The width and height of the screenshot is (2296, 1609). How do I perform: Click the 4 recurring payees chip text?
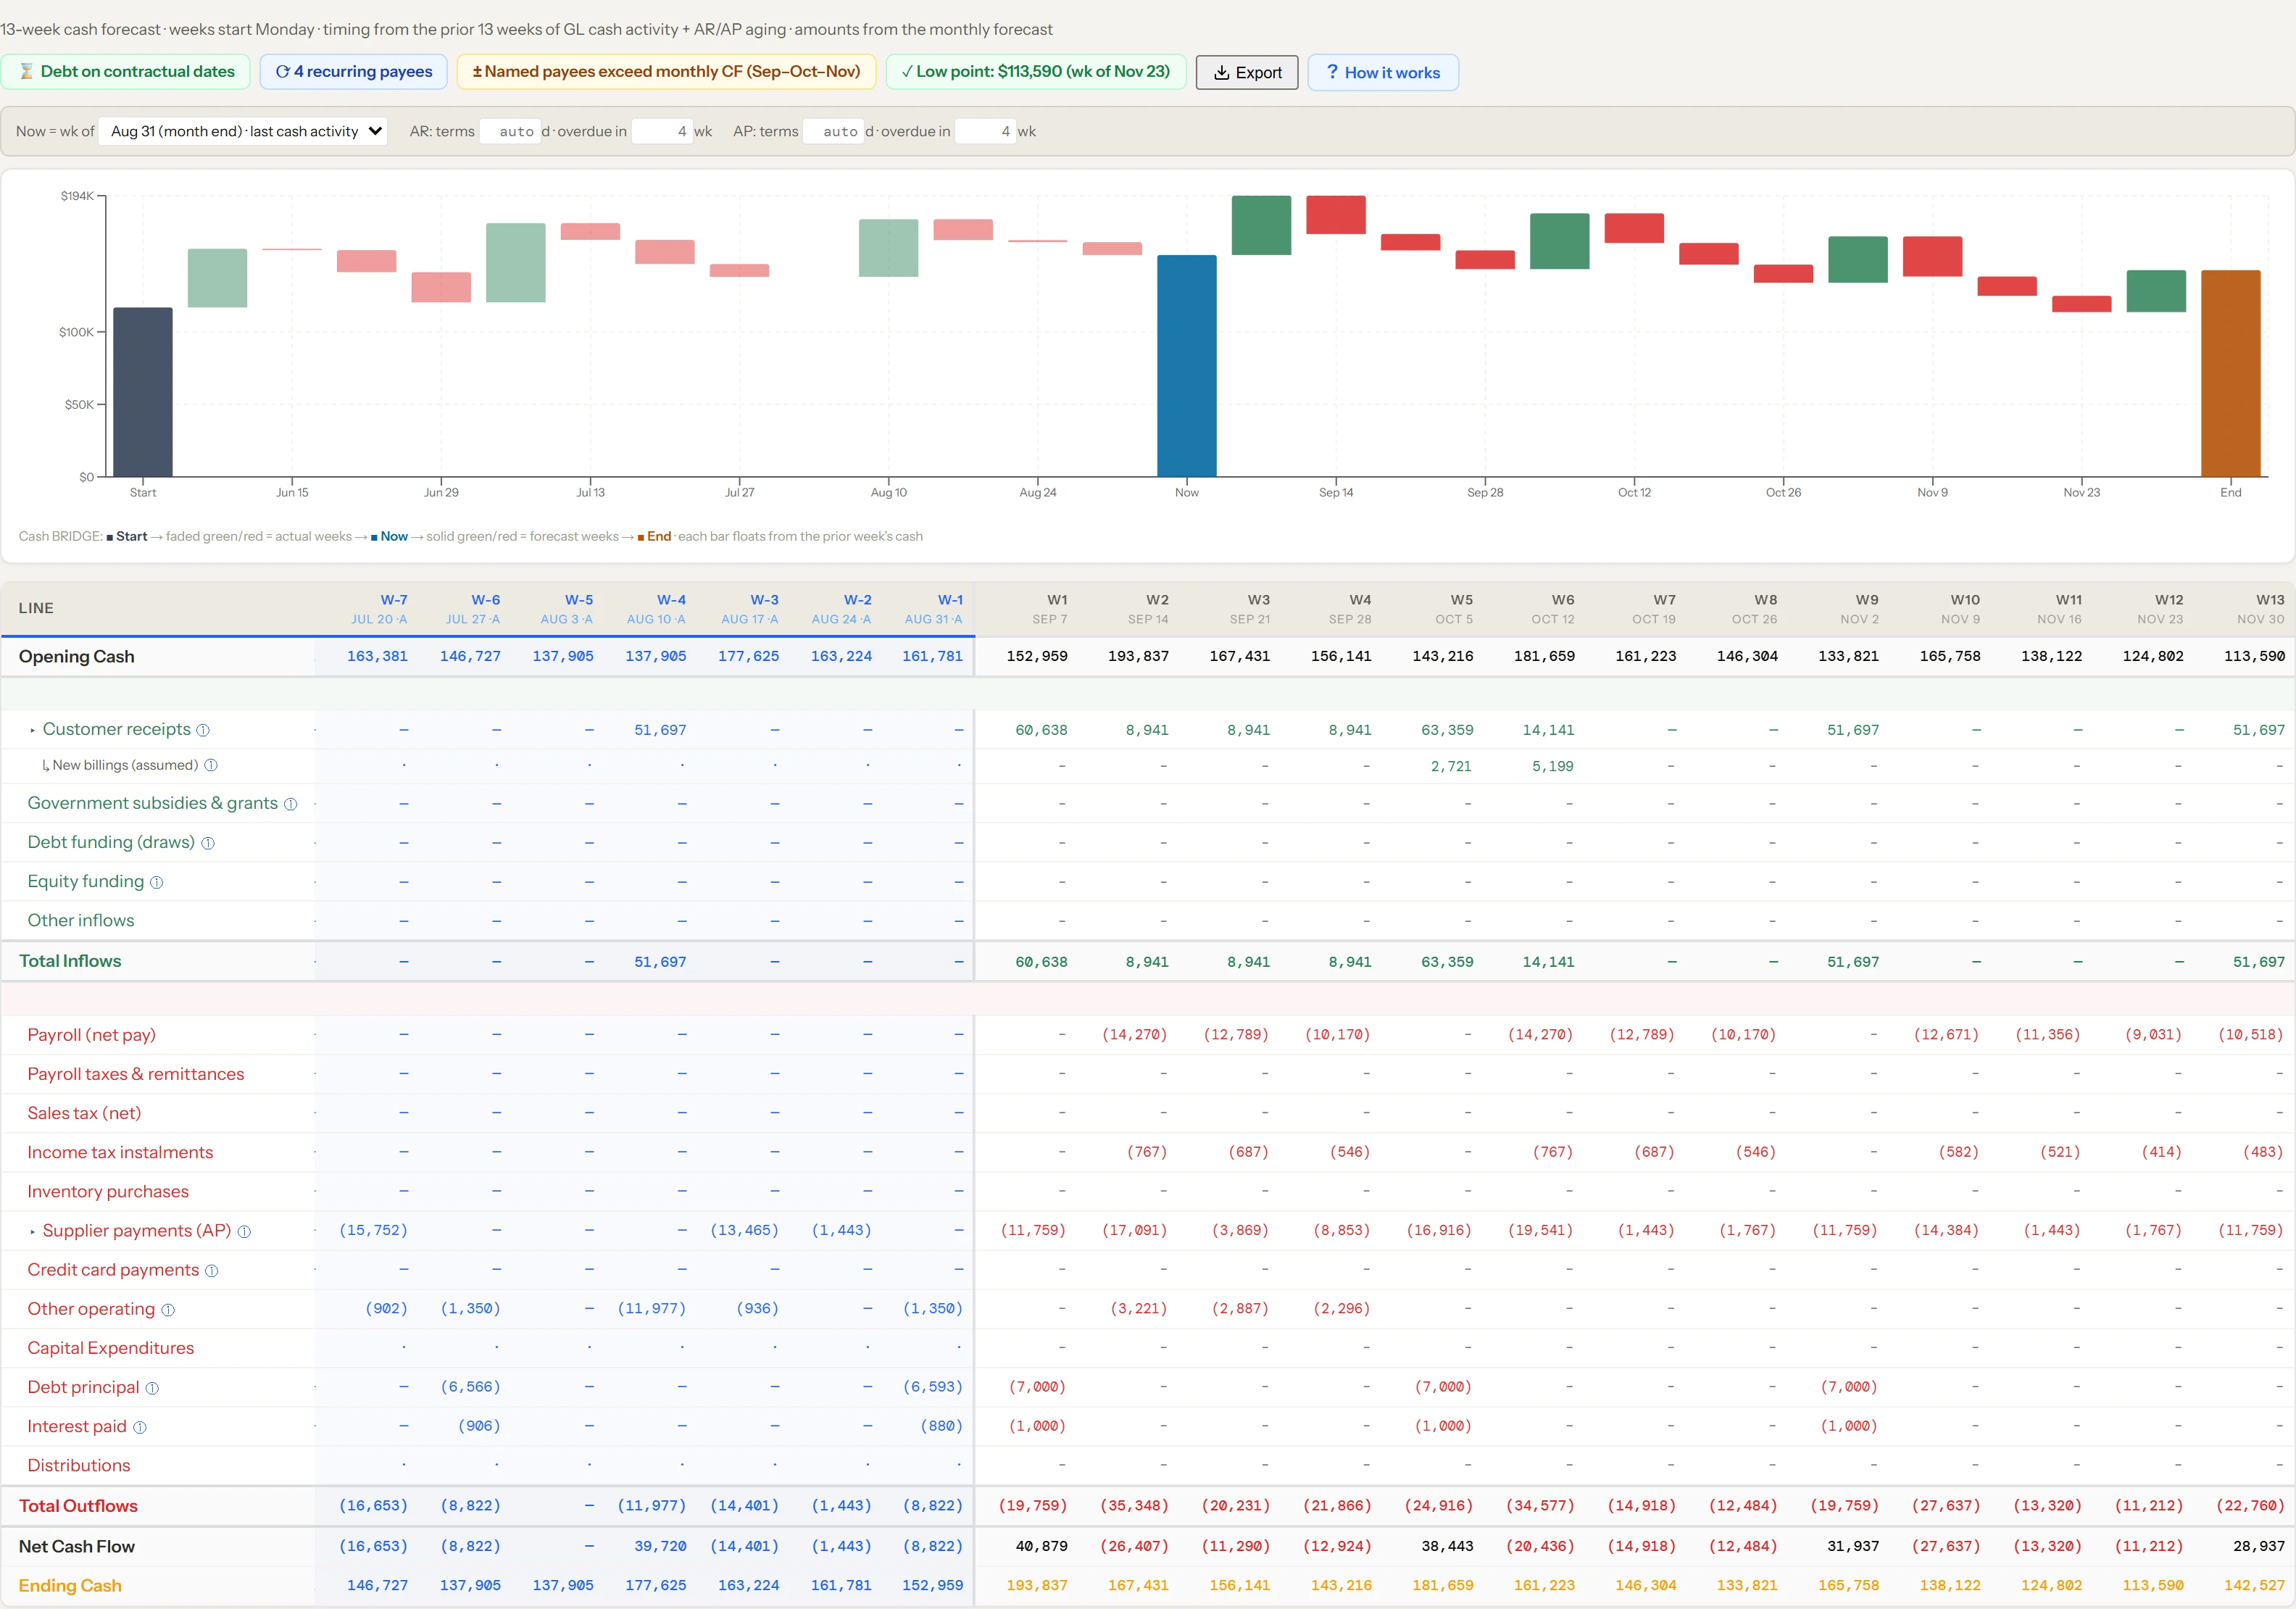click(x=363, y=72)
